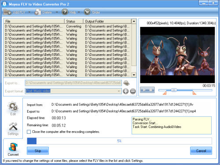Click the Cancel button

point(201,151)
